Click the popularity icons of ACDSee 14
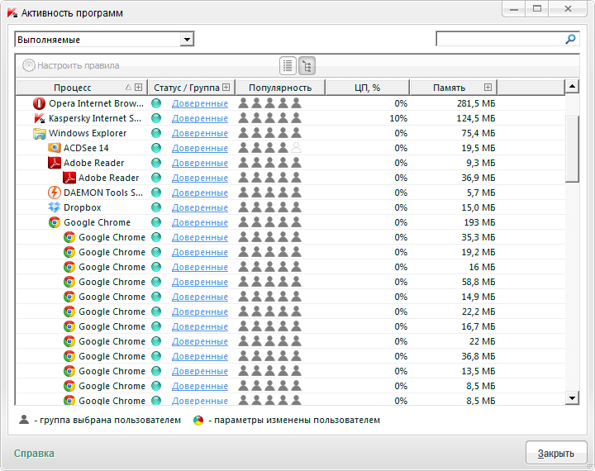The width and height of the screenshot is (595, 471). point(269,148)
